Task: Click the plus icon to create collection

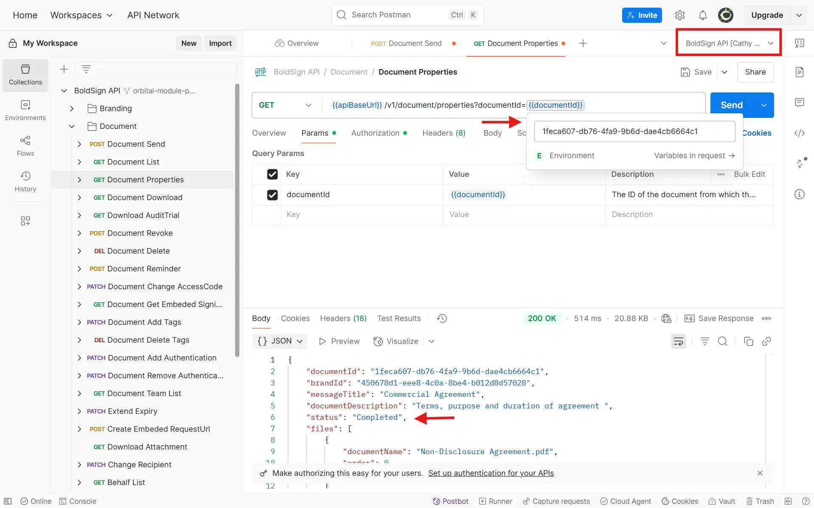Action: click(x=64, y=69)
